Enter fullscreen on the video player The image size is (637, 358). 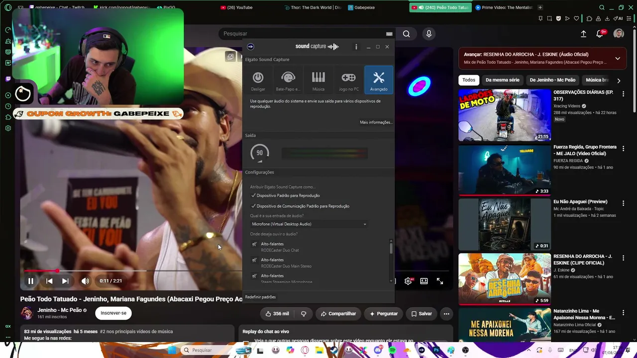coord(440,281)
